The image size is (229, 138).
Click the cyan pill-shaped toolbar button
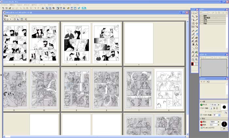point(84,8)
